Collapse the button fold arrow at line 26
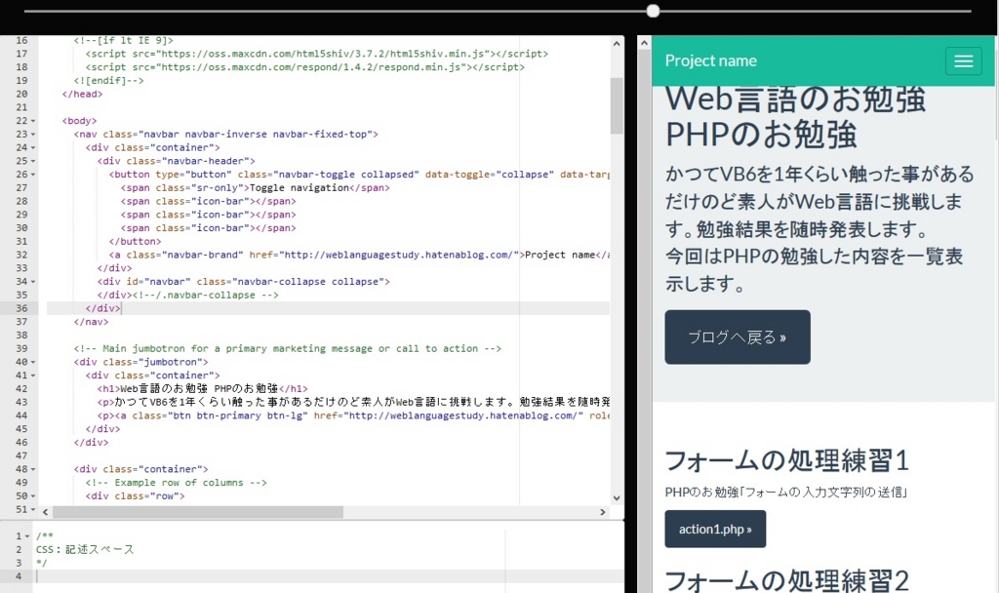This screenshot has width=999, height=593. (x=33, y=175)
